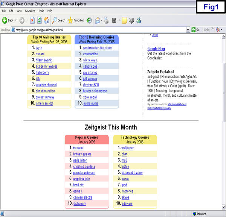
Task: Open the 2001 archive link
Action: [x=155, y=35]
